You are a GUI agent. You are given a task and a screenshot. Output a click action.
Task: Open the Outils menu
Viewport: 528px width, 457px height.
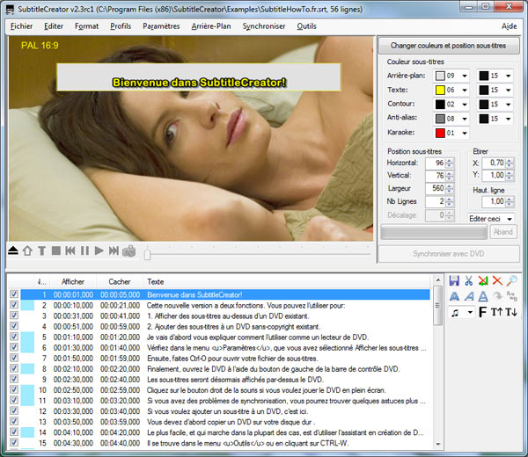pyautogui.click(x=306, y=26)
